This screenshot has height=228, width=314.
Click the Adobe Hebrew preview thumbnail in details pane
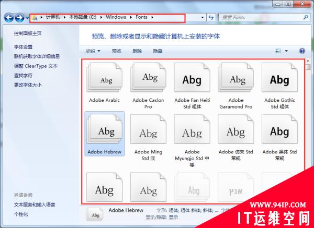95,214
